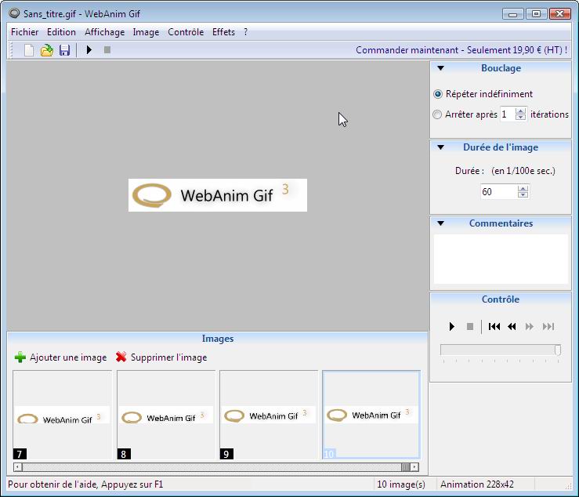Click Supprimer l'image button
Screen dimensions: 579x497
pyautogui.click(x=161, y=357)
